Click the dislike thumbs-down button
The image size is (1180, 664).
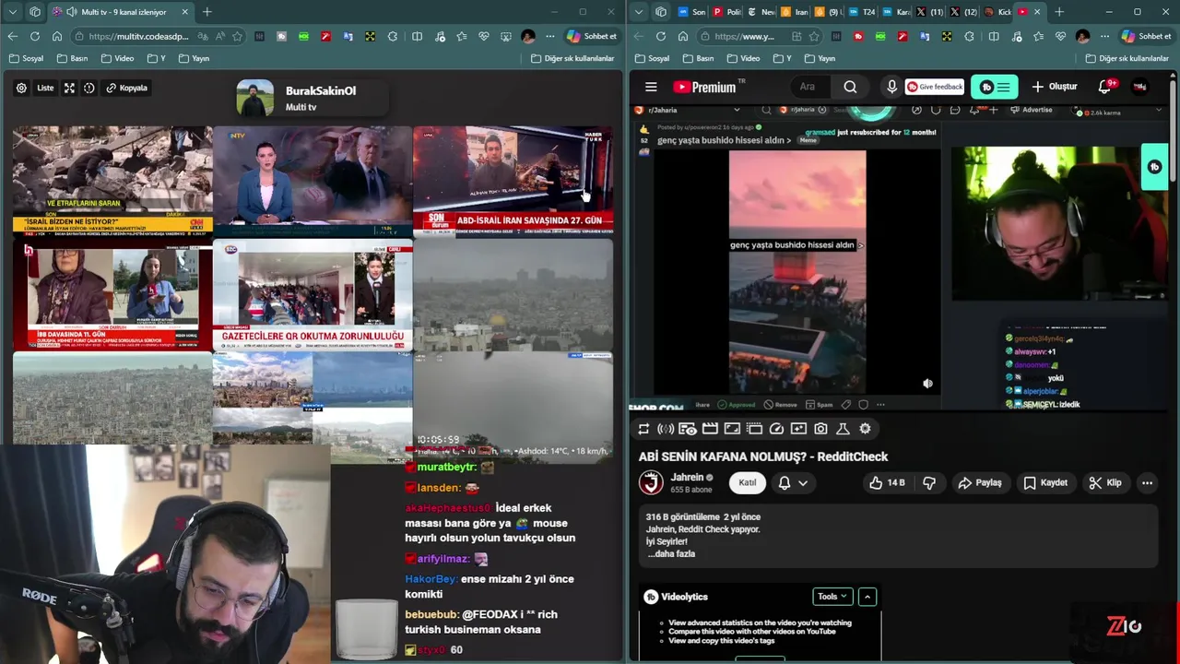pyautogui.click(x=929, y=482)
